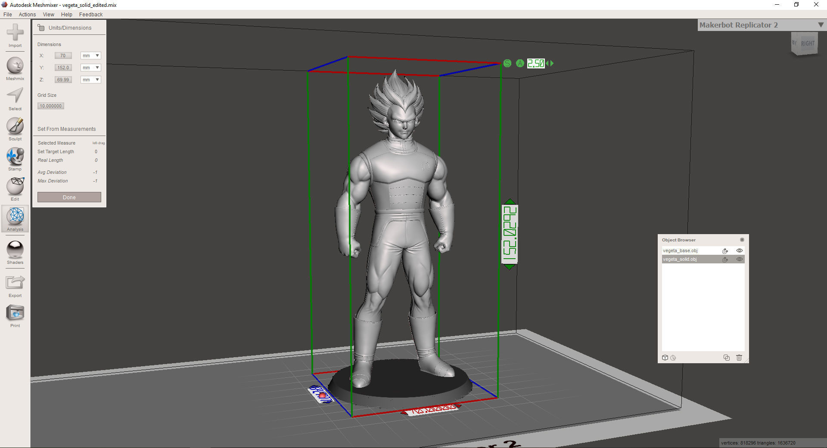The height and width of the screenshot is (448, 827).
Task: Open the View menu
Action: click(x=49, y=14)
